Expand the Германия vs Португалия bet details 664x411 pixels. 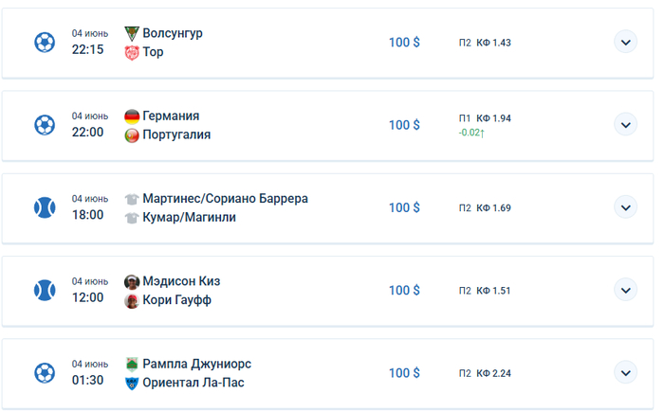624,124
